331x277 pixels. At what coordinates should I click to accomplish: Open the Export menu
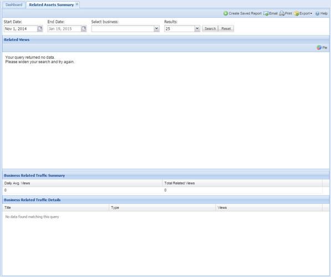[303, 13]
